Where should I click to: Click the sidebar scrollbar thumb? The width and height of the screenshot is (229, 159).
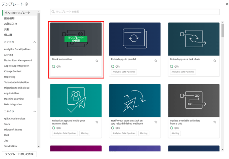point(39,55)
